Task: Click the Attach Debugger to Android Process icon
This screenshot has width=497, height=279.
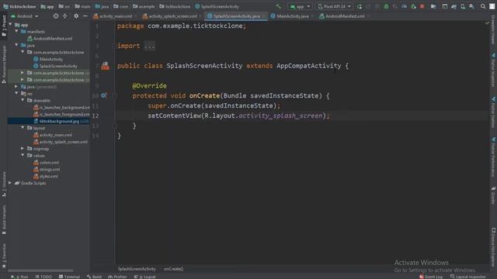Action: [x=413, y=6]
